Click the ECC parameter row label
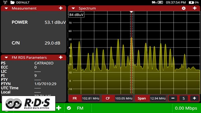This screenshot has width=201, height=113. [x=4, y=67]
